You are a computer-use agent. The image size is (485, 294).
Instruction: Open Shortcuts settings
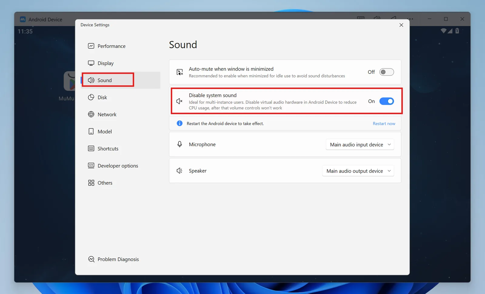pos(121,148)
